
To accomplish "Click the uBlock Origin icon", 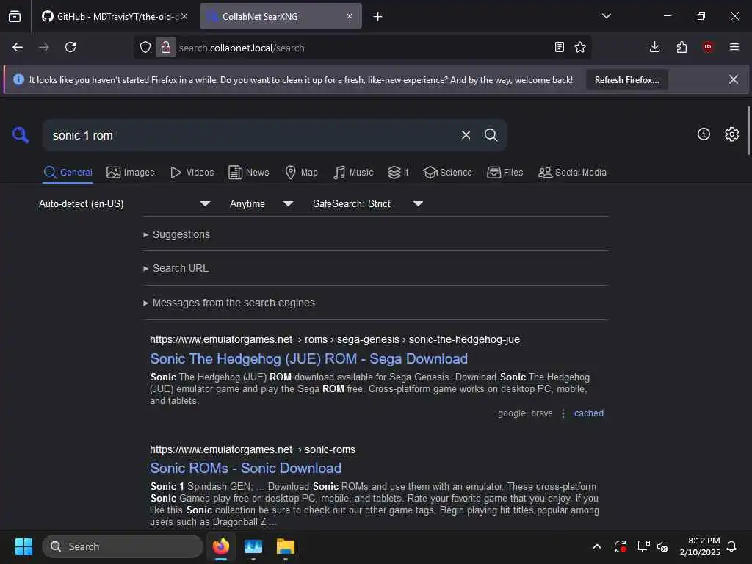I will (x=708, y=47).
